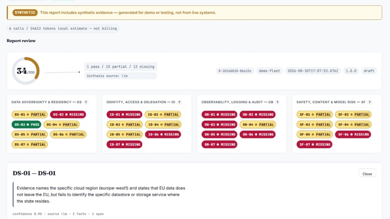Select the DS-01 PARTIAL badge
390x219 pixels.
pos(30,115)
